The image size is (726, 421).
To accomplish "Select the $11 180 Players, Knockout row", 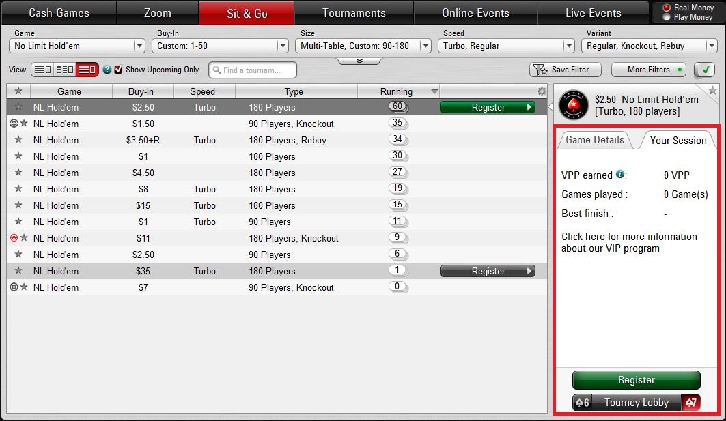I will (x=277, y=238).
